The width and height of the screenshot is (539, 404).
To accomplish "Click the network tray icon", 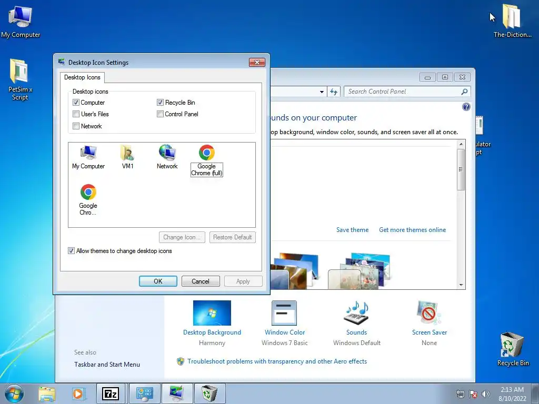I will point(460,394).
